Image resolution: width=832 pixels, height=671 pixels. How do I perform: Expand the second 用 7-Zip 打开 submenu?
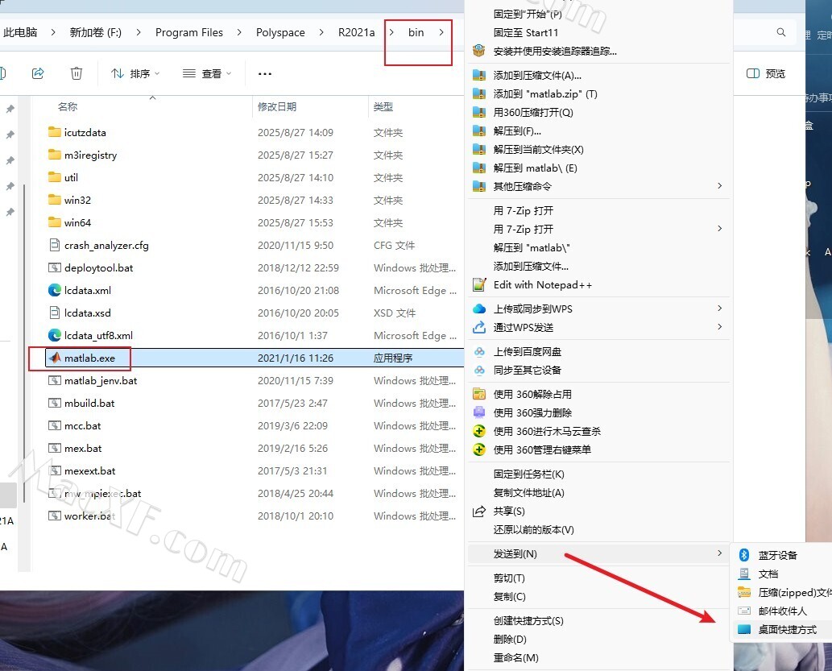(x=719, y=228)
